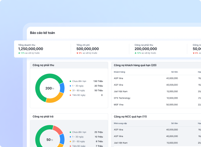The width and height of the screenshot is (201, 147).
Task: Click the blue legend dot for 20 Triệu
Action: [70, 86]
